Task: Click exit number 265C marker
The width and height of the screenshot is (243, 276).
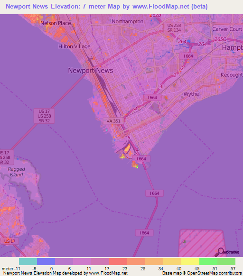Action: (220, 39)
